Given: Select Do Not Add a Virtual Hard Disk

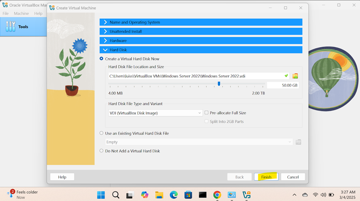Looking at the screenshot, I should (x=101, y=151).
